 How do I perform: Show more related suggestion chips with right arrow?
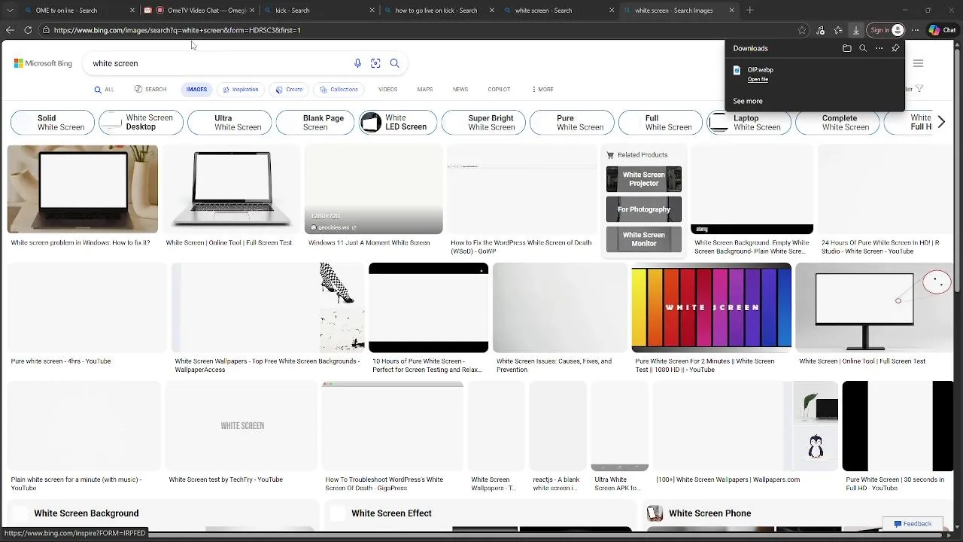(940, 122)
